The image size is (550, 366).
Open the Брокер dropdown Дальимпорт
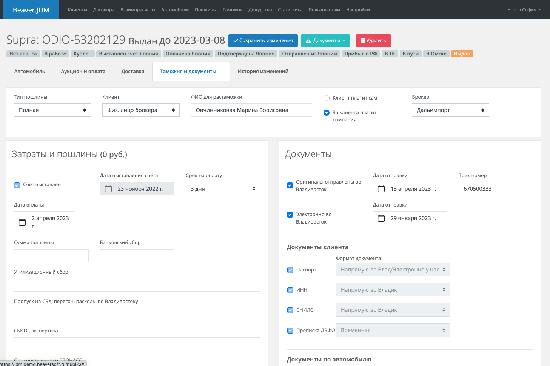tap(450, 110)
